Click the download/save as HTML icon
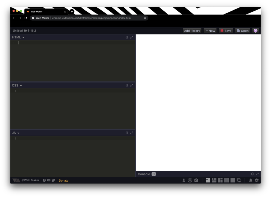Screen dimensions: 271x197 (x=184, y=180)
